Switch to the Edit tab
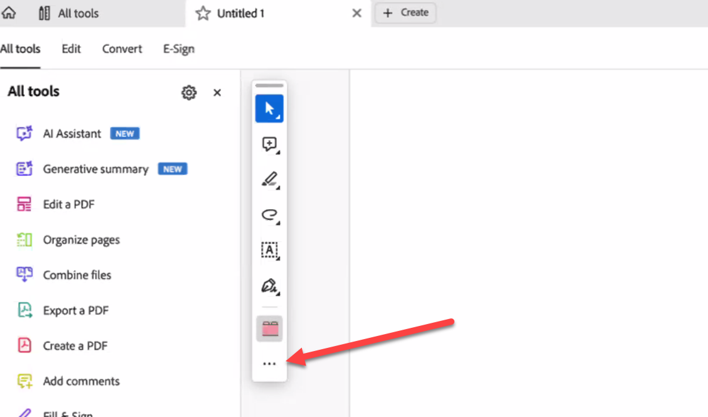The width and height of the screenshot is (708, 417). (71, 48)
